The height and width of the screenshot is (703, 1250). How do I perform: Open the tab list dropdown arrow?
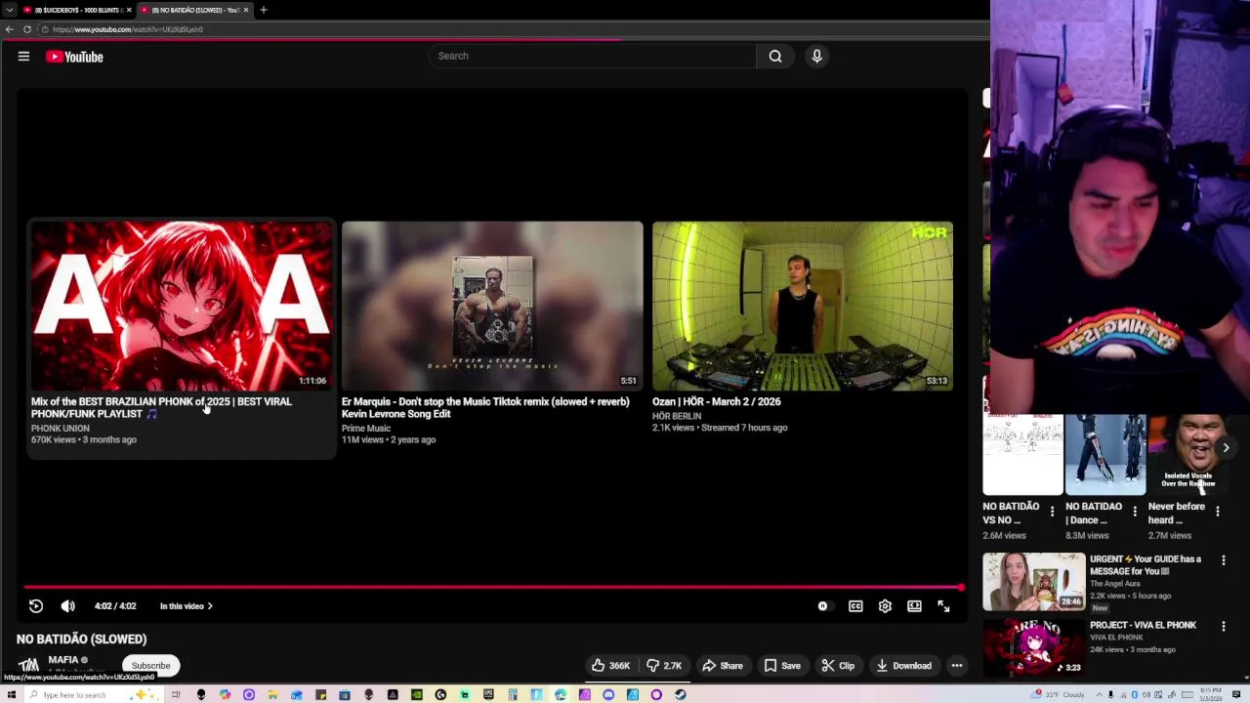coord(9,10)
